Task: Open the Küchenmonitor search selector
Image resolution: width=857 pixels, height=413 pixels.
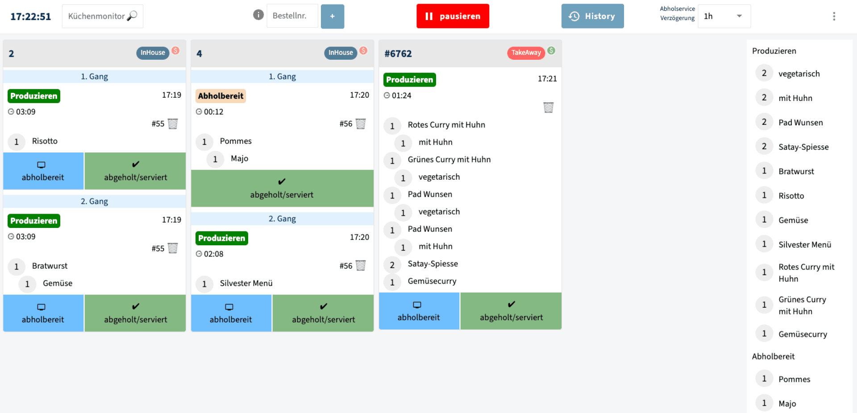Action: 102,17
